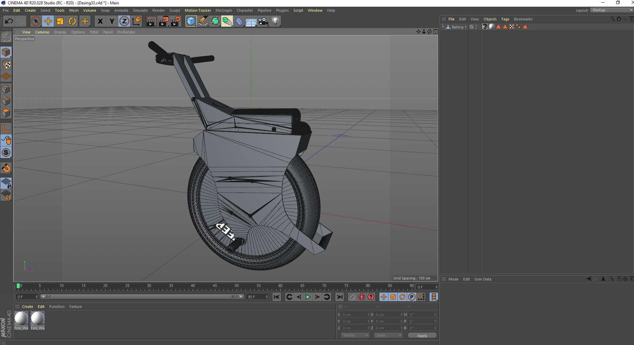Toggle the coordinate system icon
Image resolution: width=634 pixels, height=345 pixels.
pos(136,21)
